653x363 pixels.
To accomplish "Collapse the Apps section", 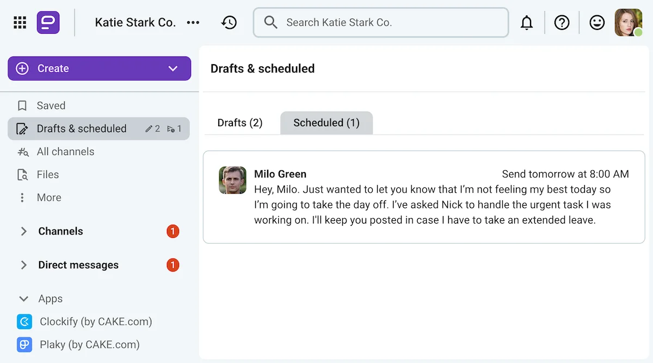I will tap(23, 299).
